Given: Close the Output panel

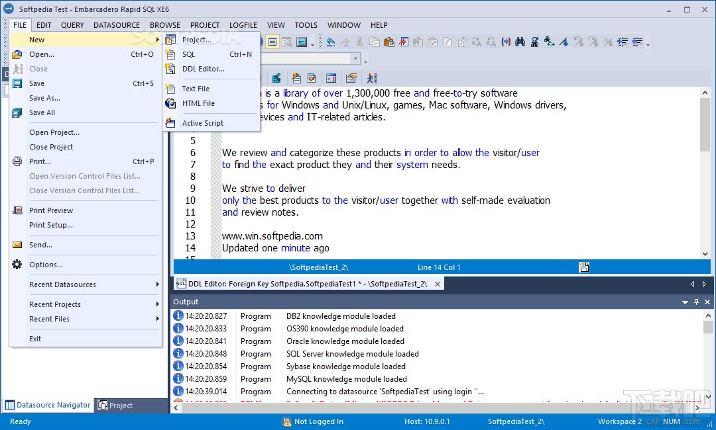Looking at the screenshot, I should click(x=707, y=302).
